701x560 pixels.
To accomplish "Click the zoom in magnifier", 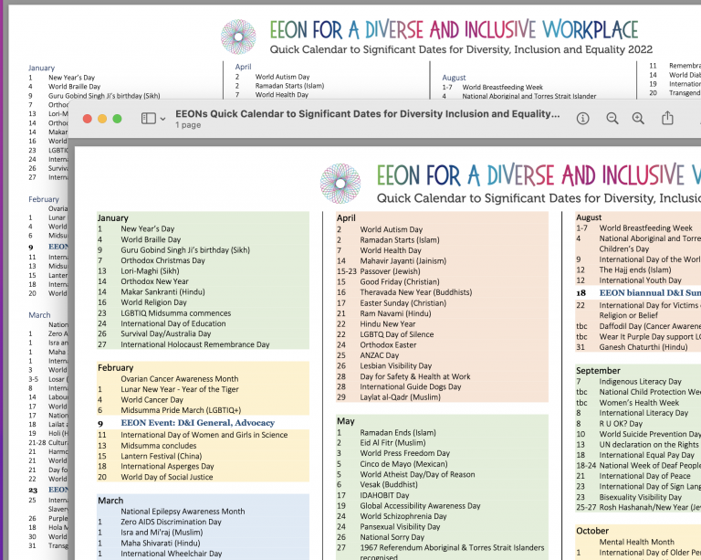I will pos(638,118).
